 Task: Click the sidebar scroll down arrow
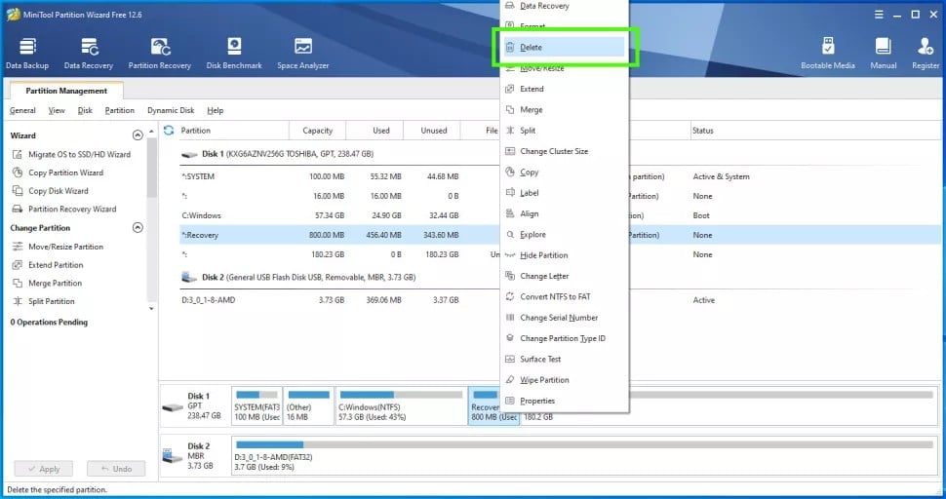(151, 309)
